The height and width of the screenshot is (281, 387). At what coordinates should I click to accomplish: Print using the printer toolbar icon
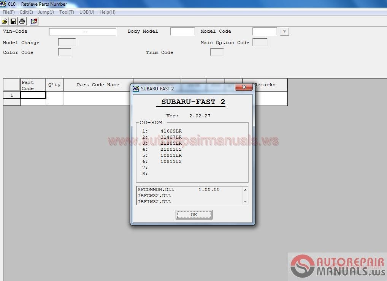[x=22, y=21]
